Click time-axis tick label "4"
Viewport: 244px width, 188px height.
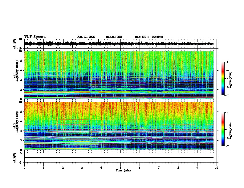point(101,168)
